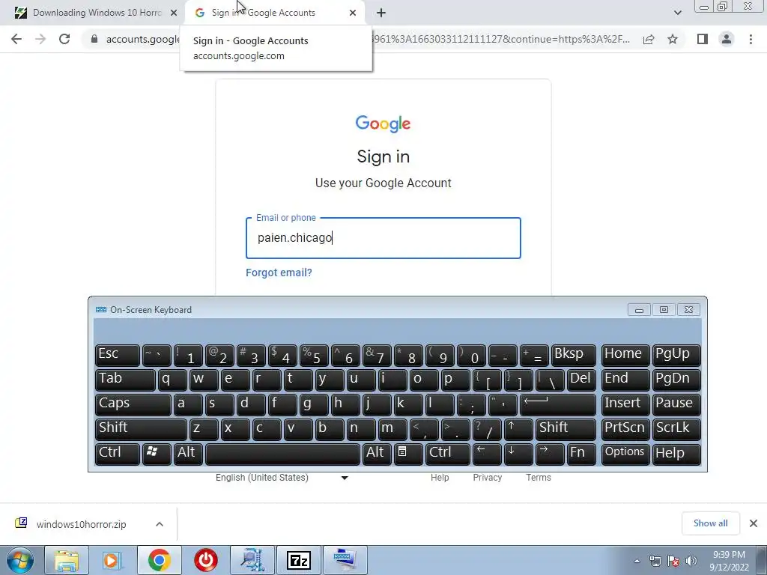Toggle right Shift on On-Screen Keyboard
Screen dimensions: 767x575
(x=566, y=429)
